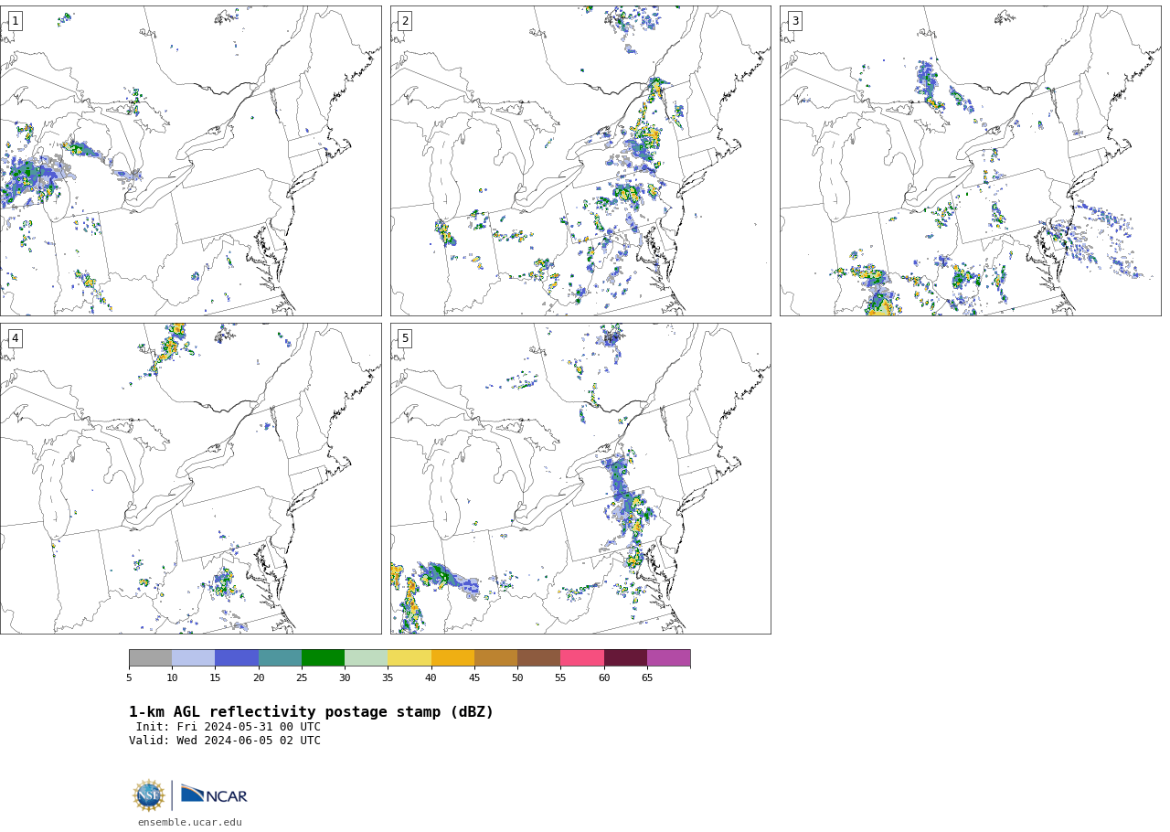This screenshot has height=832, width=1170.
Task: Click the panel number 4 label
Action: point(15,338)
